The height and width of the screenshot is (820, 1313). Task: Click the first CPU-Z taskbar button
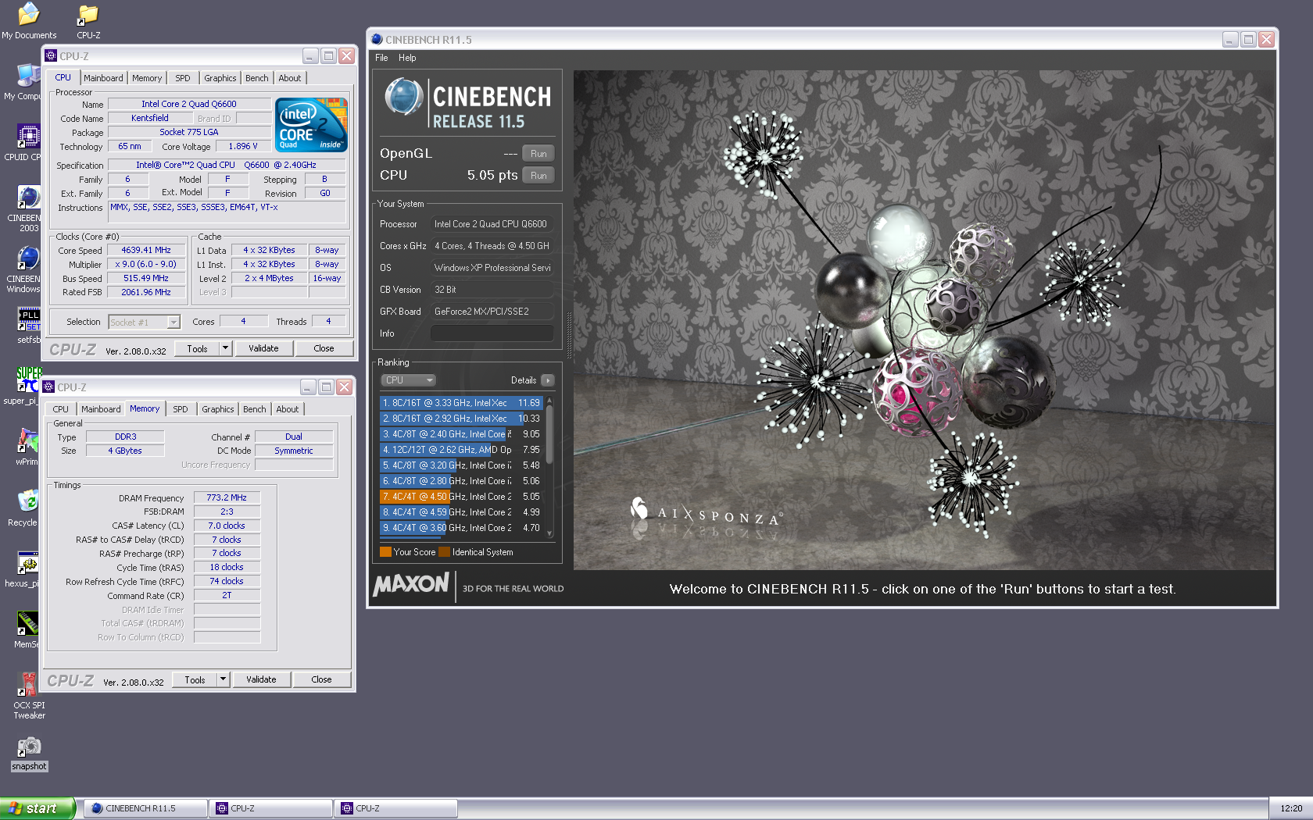click(270, 808)
